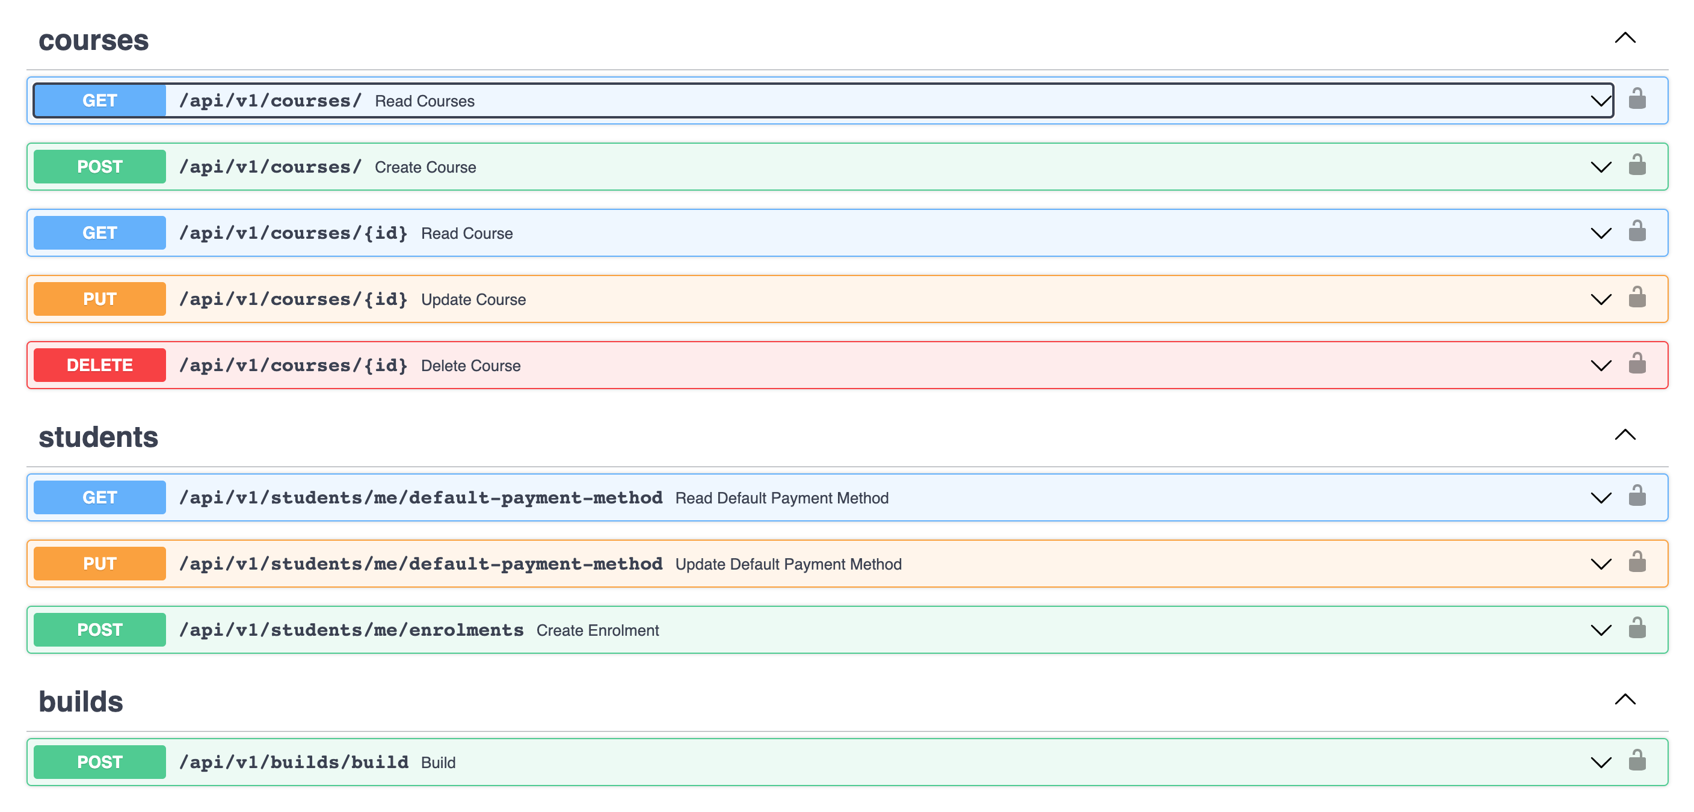Click 'Update Default Payment Method' summary text
The image size is (1694, 812).
[789, 565]
